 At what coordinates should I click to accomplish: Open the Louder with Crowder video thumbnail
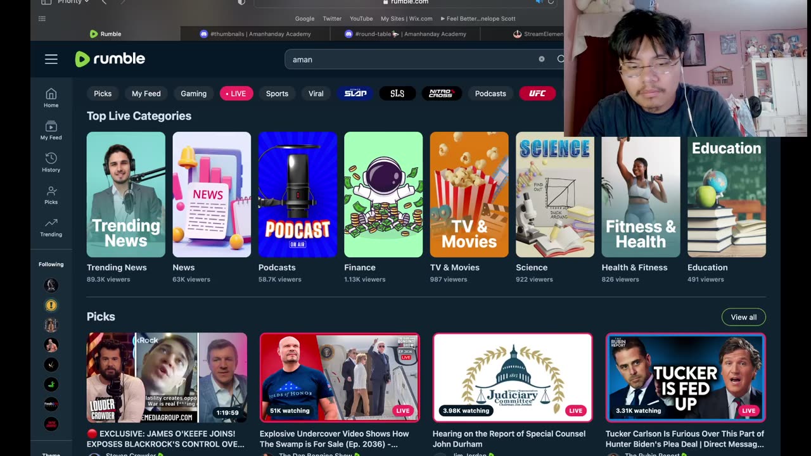pyautogui.click(x=167, y=377)
